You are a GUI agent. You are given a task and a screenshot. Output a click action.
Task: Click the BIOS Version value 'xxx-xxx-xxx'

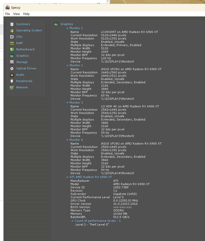point(122,207)
